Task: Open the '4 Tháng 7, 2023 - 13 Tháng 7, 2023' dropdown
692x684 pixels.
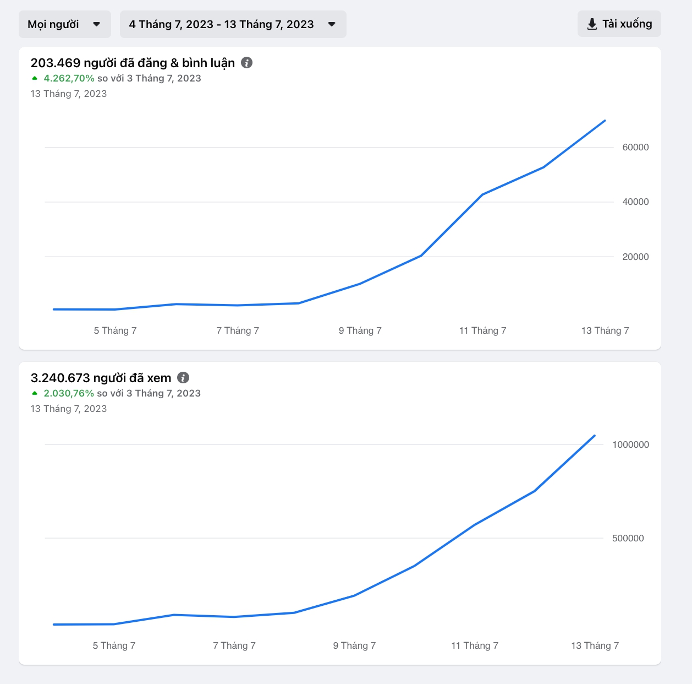Action: click(233, 24)
